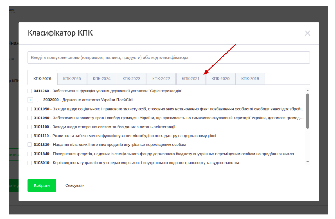The image size is (335, 219).
Task: Check the checkbox for code 0411260
Action: click(30, 90)
